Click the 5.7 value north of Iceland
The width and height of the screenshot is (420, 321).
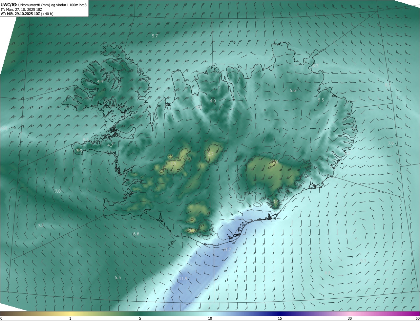coord(155,36)
